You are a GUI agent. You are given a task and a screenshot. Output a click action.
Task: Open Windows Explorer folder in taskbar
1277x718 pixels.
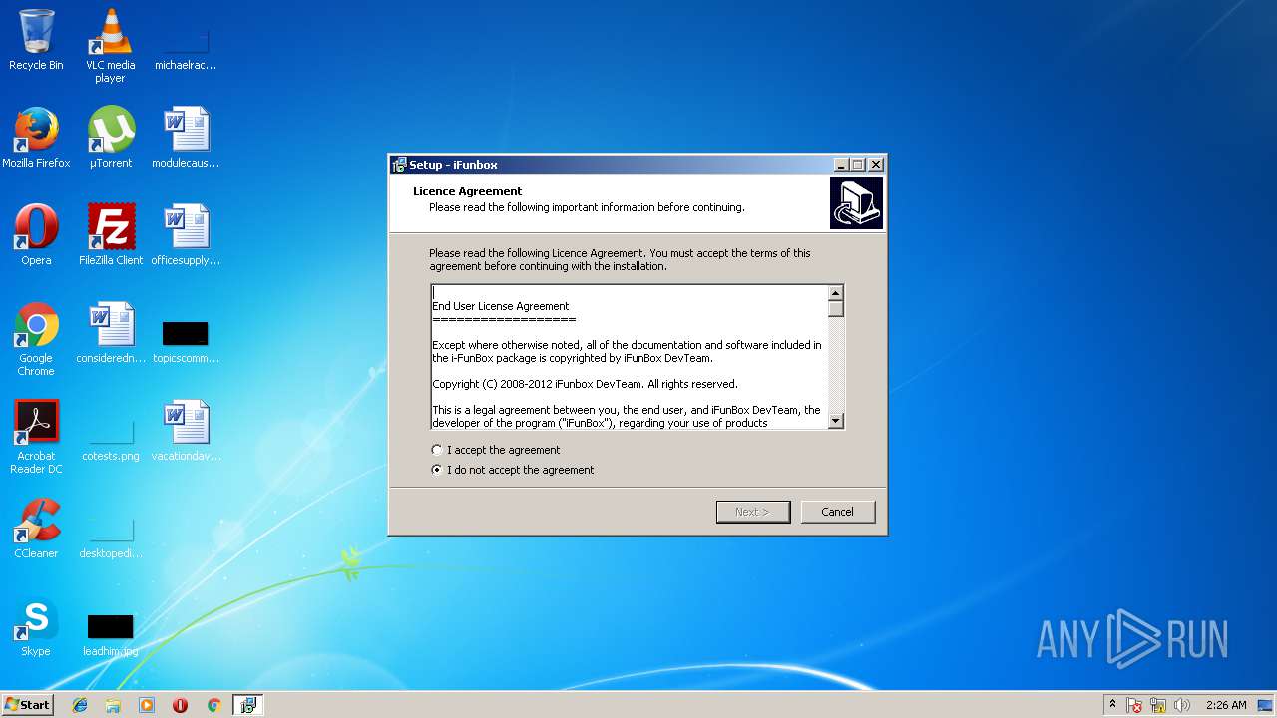coord(113,705)
